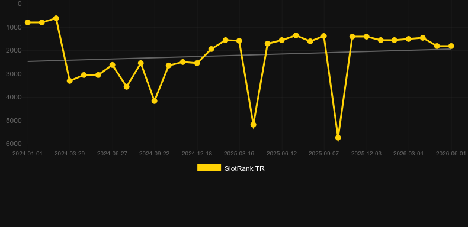Toggle the SlotRank TR legend label

[245, 168]
